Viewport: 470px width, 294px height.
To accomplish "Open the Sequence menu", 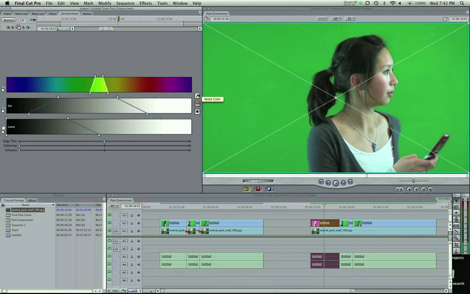I will [x=125, y=3].
